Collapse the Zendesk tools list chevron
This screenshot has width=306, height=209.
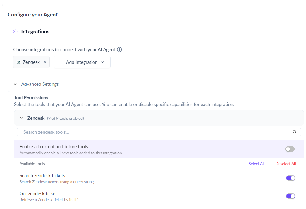click(21, 118)
